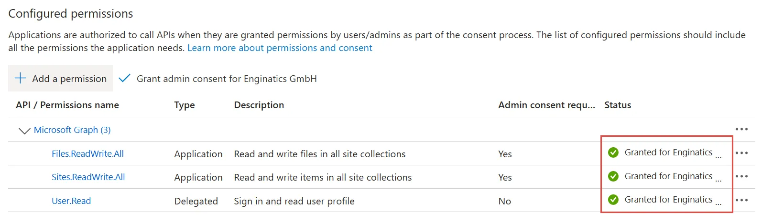Open the ellipsis menu for Files.ReadWrite.All row
Image resolution: width=773 pixels, height=223 pixels.
tap(741, 153)
